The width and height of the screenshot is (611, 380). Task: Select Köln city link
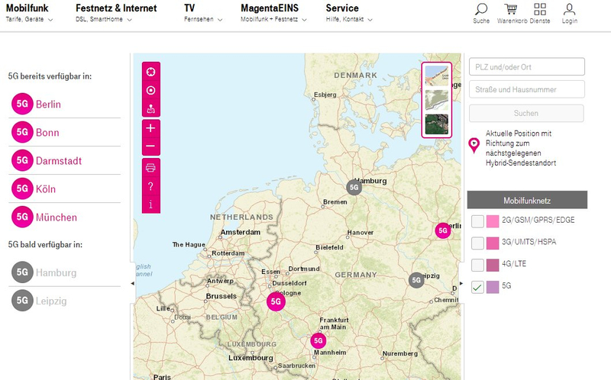[46, 188]
